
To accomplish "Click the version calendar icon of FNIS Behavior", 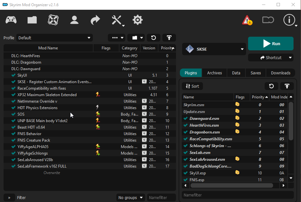I will 144,133.
